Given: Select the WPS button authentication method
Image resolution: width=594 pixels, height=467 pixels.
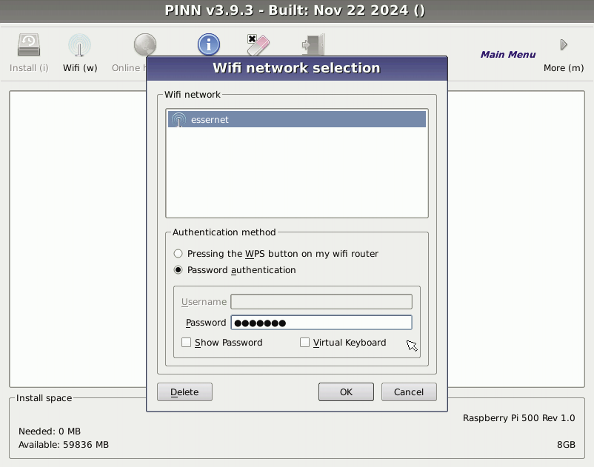Looking at the screenshot, I should [178, 253].
